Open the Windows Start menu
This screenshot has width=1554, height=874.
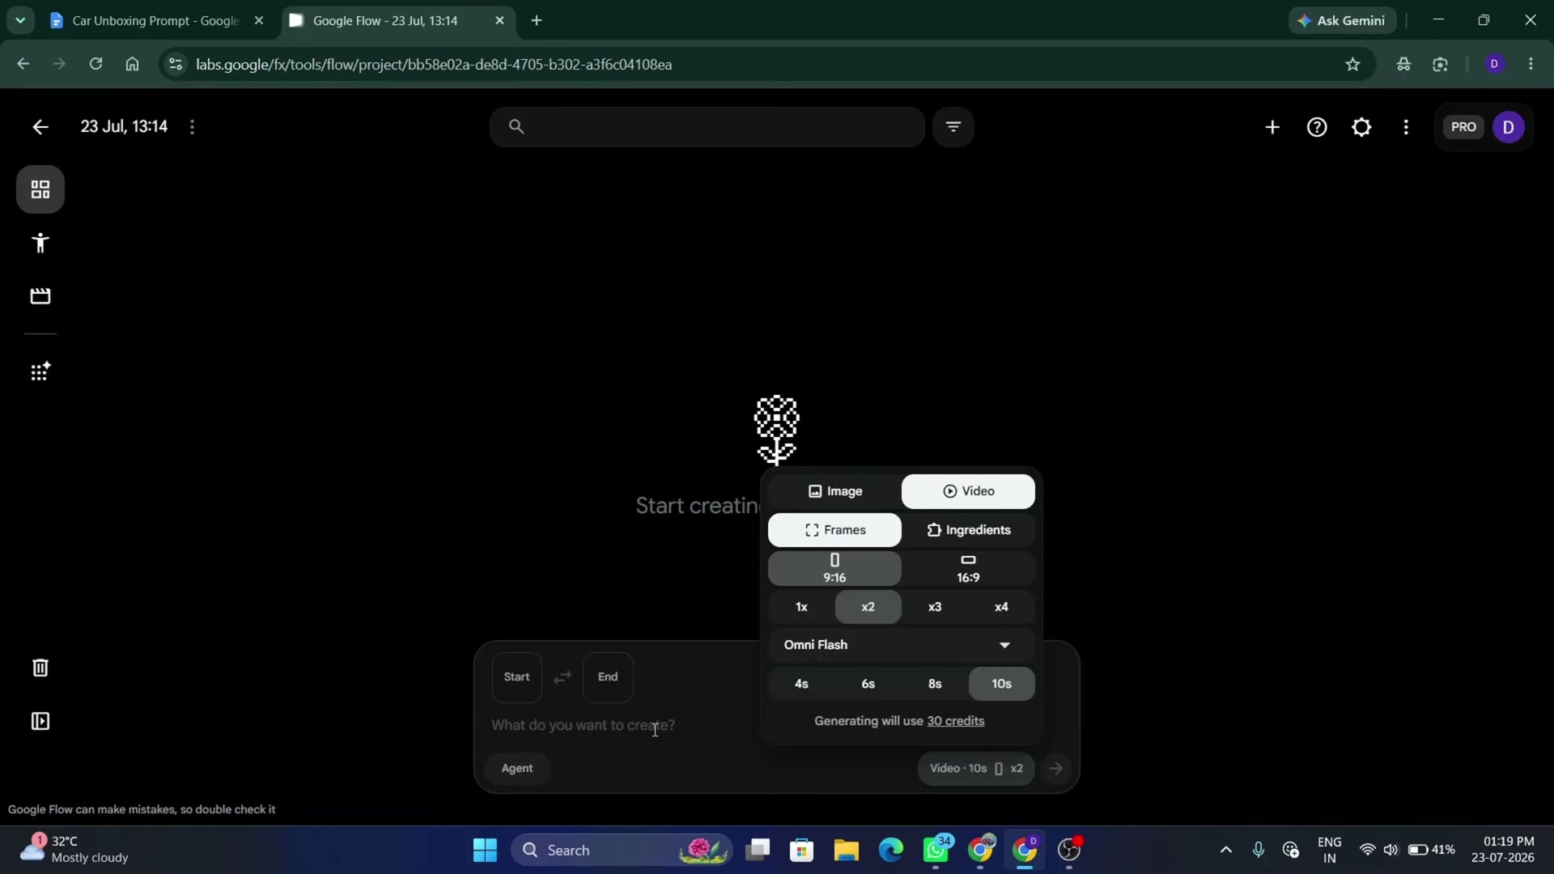(x=485, y=851)
